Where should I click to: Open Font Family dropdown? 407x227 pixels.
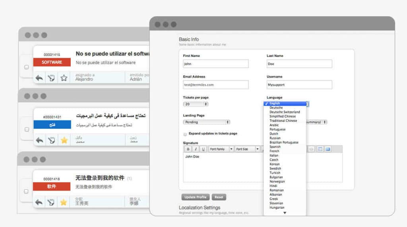pos(221,149)
